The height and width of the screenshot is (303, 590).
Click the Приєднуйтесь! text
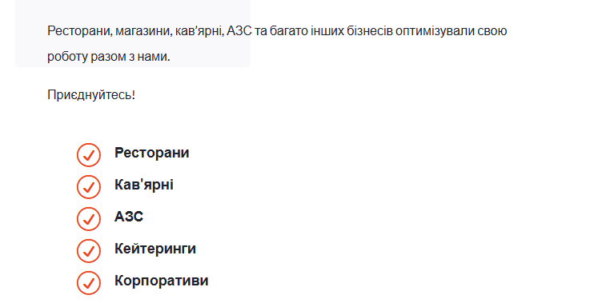91,94
